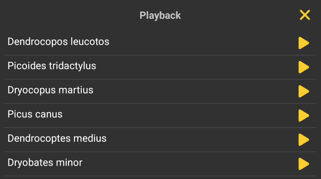Select the Dendrocopos leucotos species name
The width and height of the screenshot is (321, 179).
[x=58, y=42]
